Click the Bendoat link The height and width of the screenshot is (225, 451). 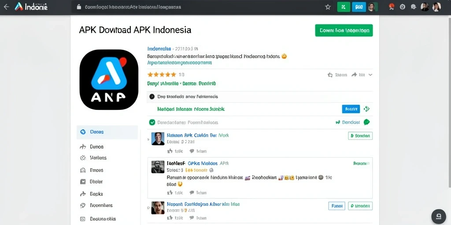coord(351,122)
